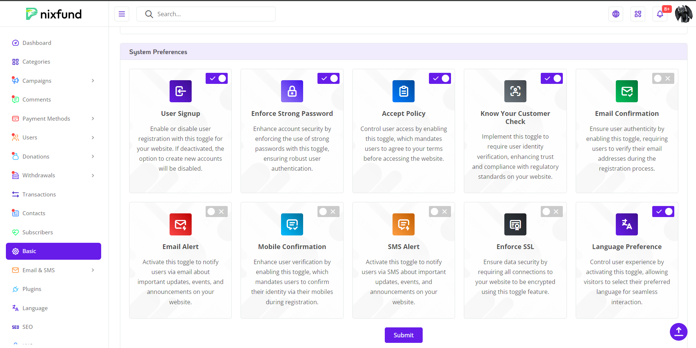Viewport: 696px width, 348px height.
Task: Expand the Campaigns sidebar submenu
Action: tap(93, 81)
